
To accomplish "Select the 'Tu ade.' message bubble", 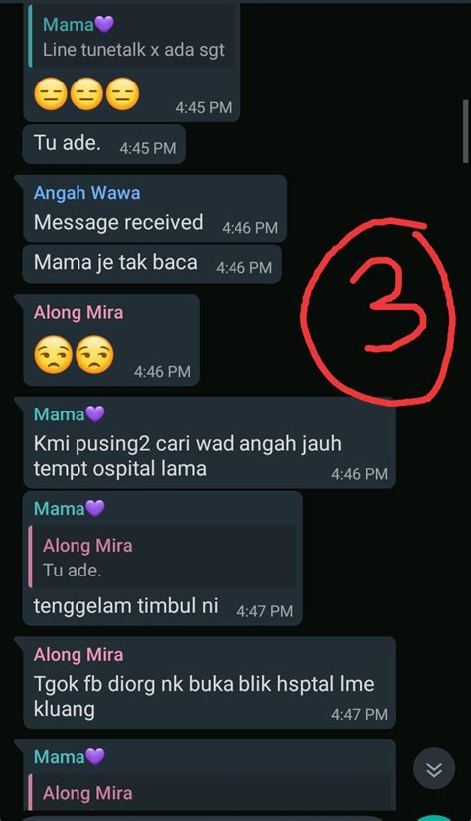I will click(x=103, y=144).
